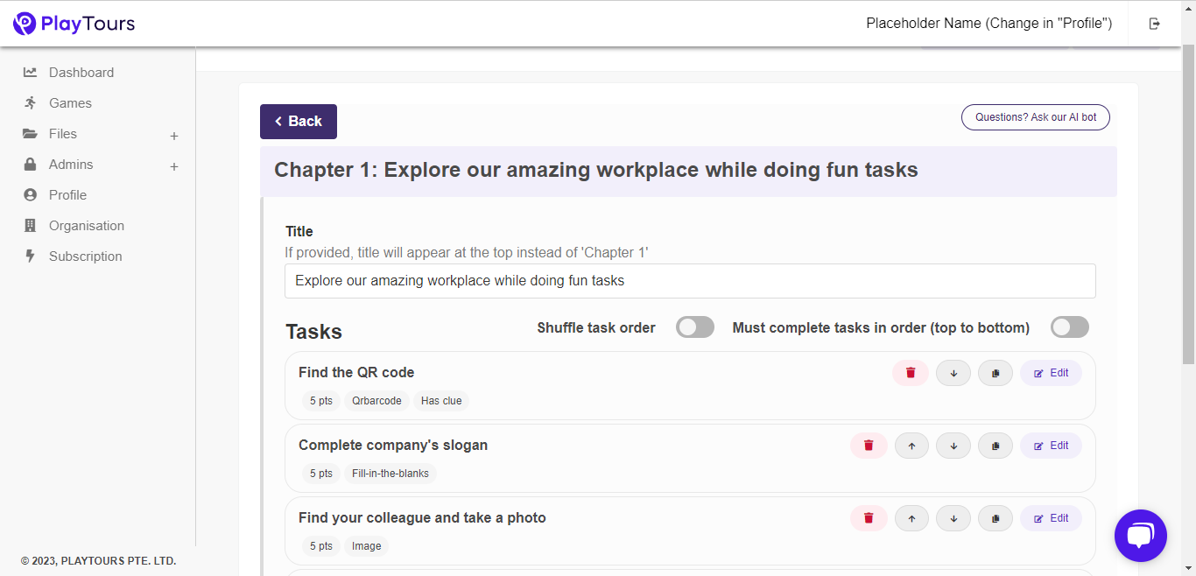The width and height of the screenshot is (1196, 576).
Task: Duplicate the 'Find your colleague' photo task
Action: click(x=995, y=518)
